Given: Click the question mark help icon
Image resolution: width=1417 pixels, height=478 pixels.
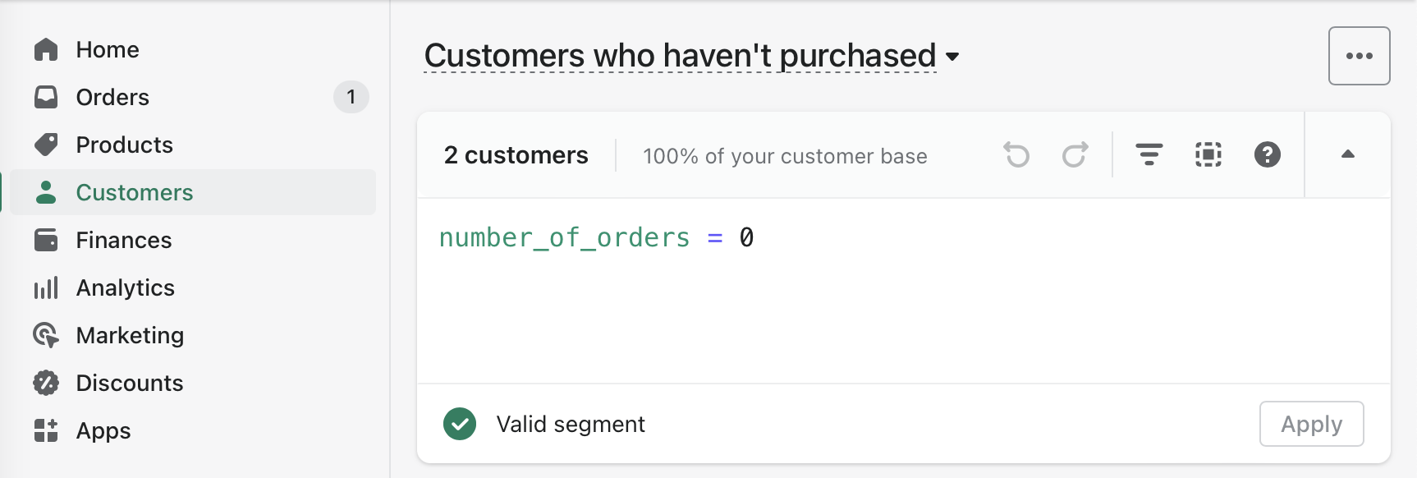Looking at the screenshot, I should tap(1268, 154).
